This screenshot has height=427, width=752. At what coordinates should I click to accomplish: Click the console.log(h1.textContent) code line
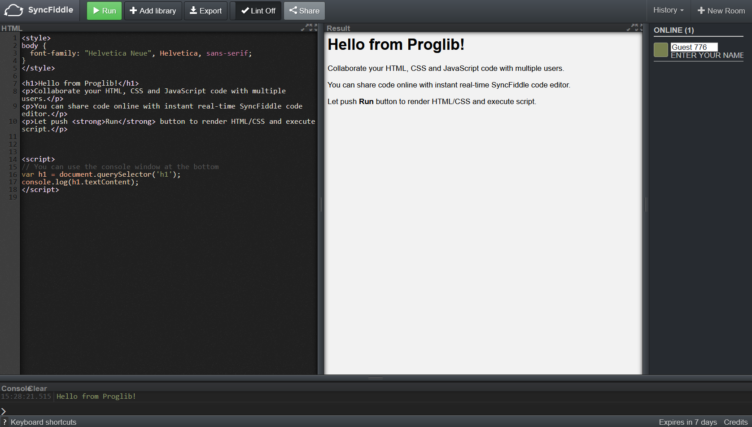[80, 182]
